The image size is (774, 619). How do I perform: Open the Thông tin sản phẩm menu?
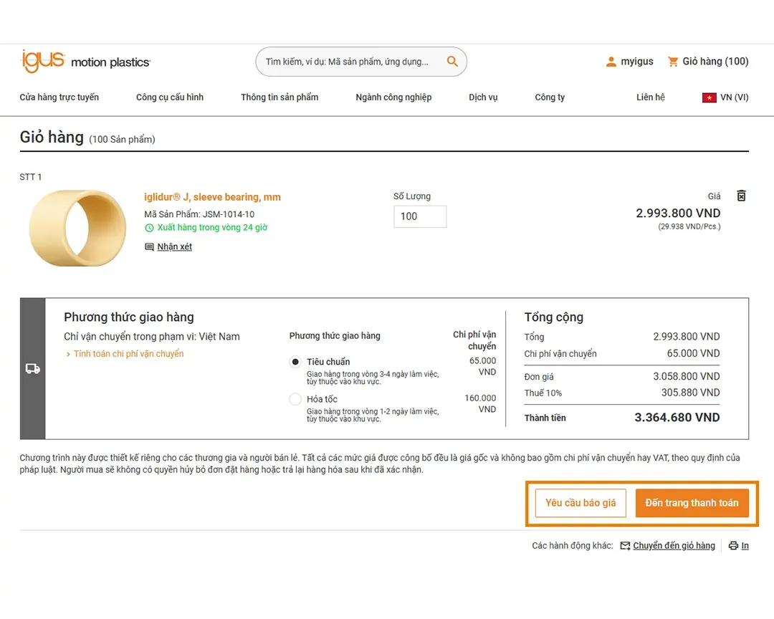279,97
